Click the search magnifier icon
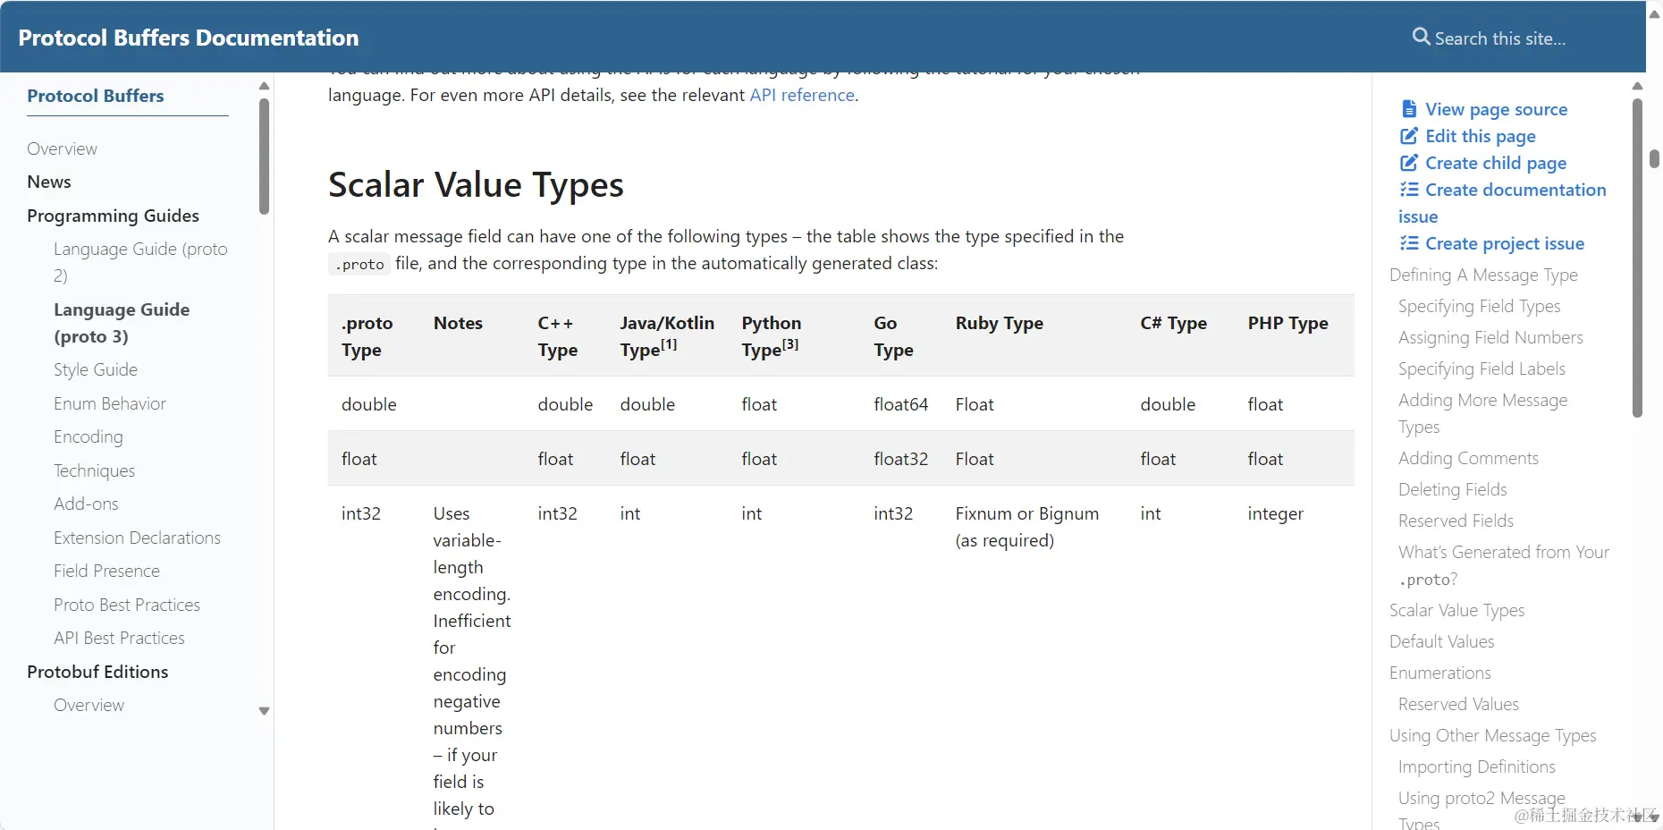The image size is (1663, 830). tap(1421, 37)
